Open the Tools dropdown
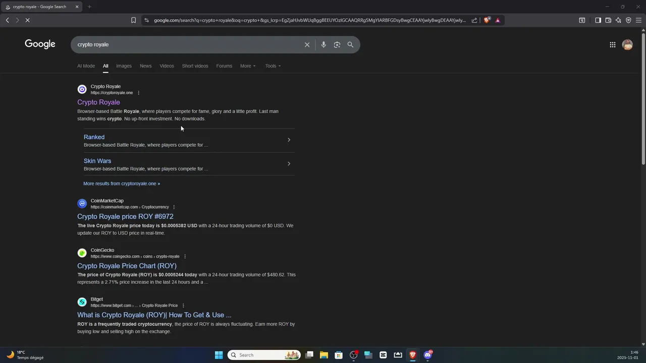The height and width of the screenshot is (363, 646). click(x=273, y=66)
